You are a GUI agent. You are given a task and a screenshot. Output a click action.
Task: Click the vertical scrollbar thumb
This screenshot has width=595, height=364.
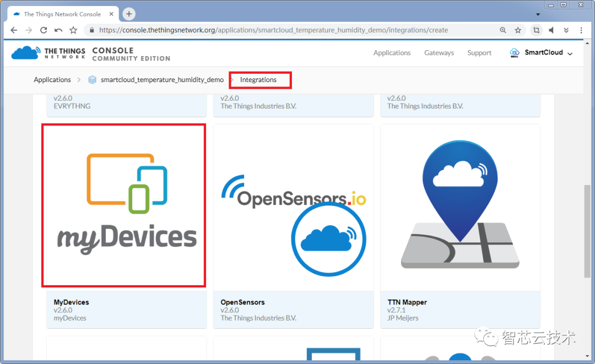click(587, 231)
